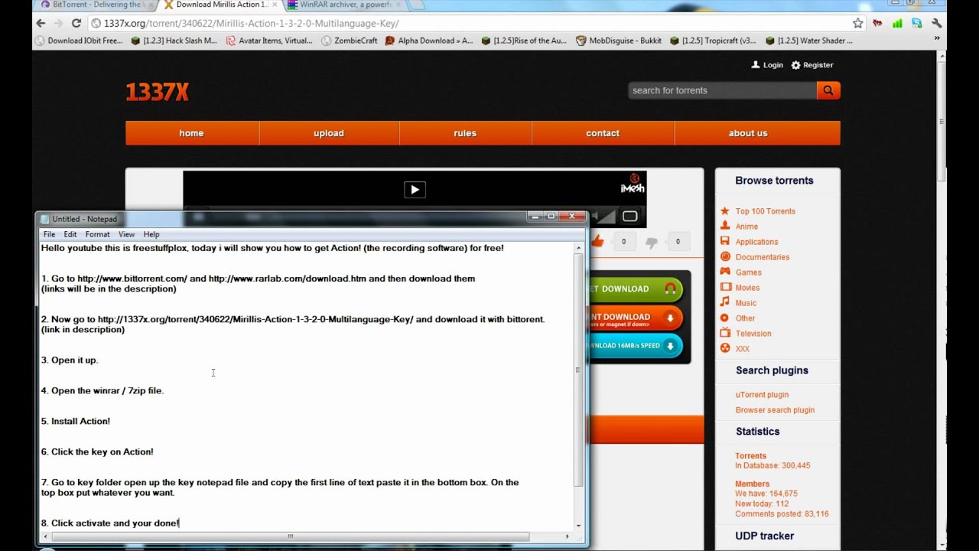Open the Notepad Help menu
This screenshot has width=979, height=551.
point(151,234)
